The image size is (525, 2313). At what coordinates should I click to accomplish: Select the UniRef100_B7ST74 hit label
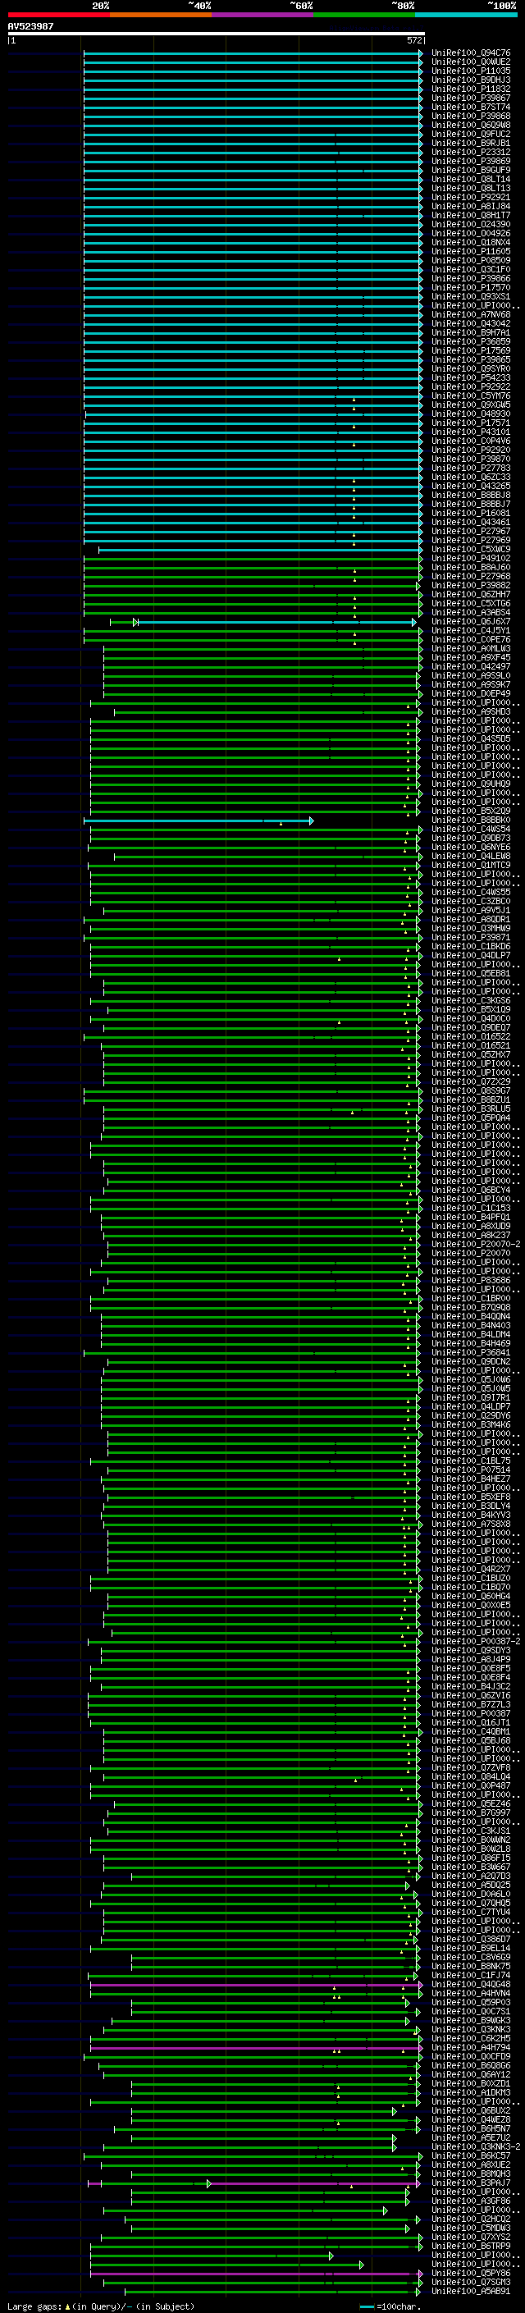[x=471, y=107]
